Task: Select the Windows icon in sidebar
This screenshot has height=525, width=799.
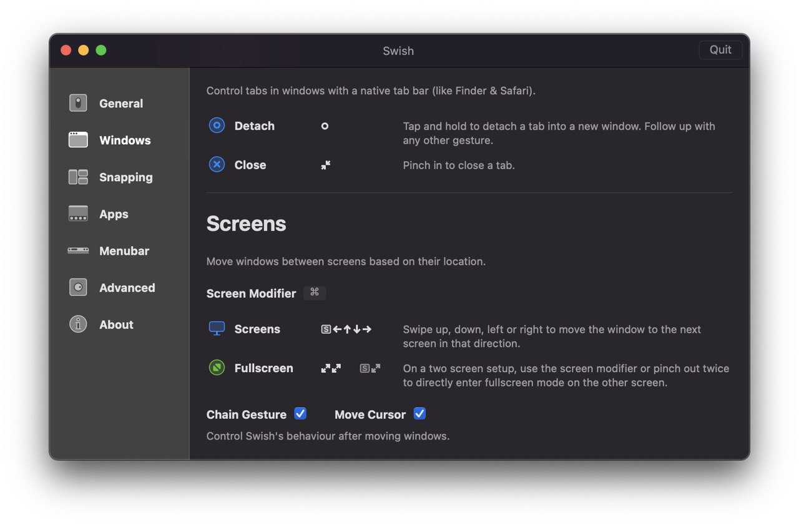Action: [78, 140]
